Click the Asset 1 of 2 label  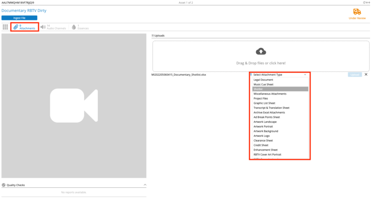[x=186, y=3]
